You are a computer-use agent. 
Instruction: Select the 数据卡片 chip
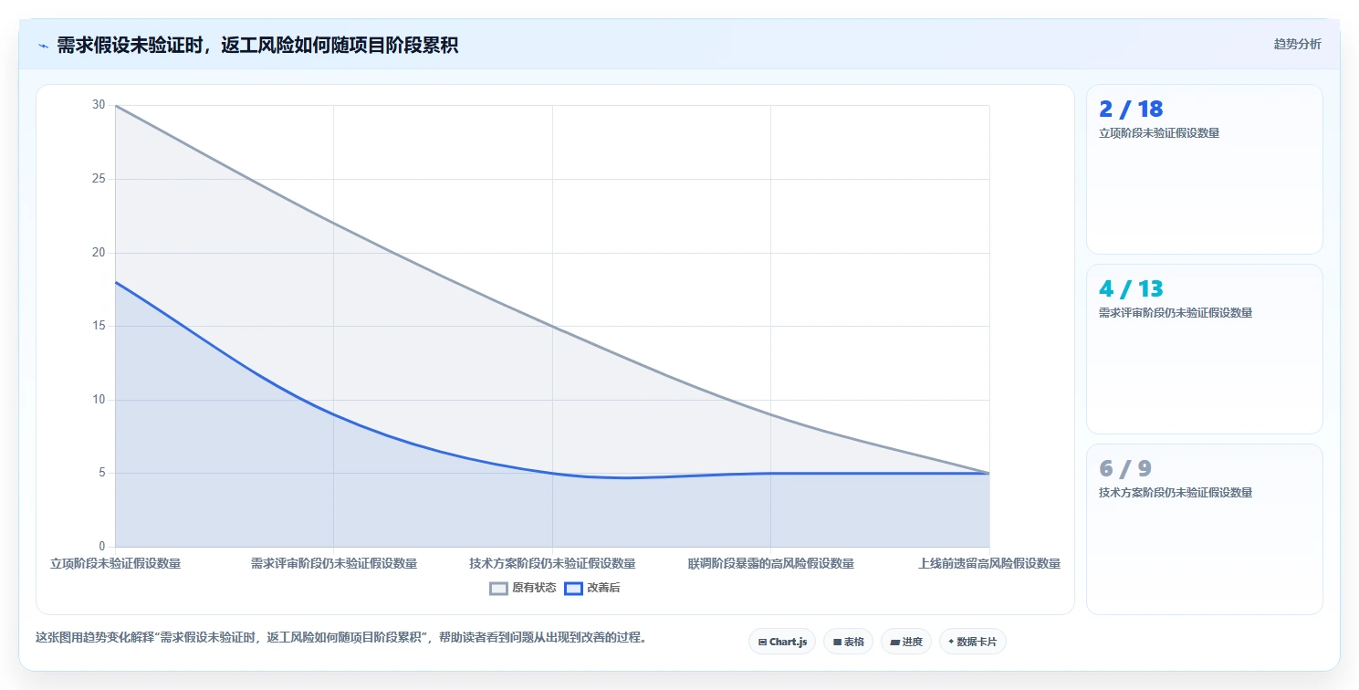pyautogui.click(x=973, y=642)
